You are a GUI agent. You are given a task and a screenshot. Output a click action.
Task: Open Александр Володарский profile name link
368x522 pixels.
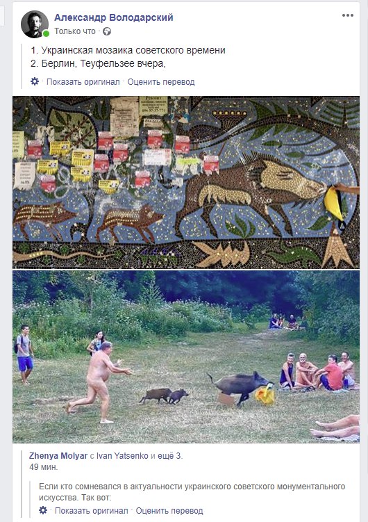(114, 17)
